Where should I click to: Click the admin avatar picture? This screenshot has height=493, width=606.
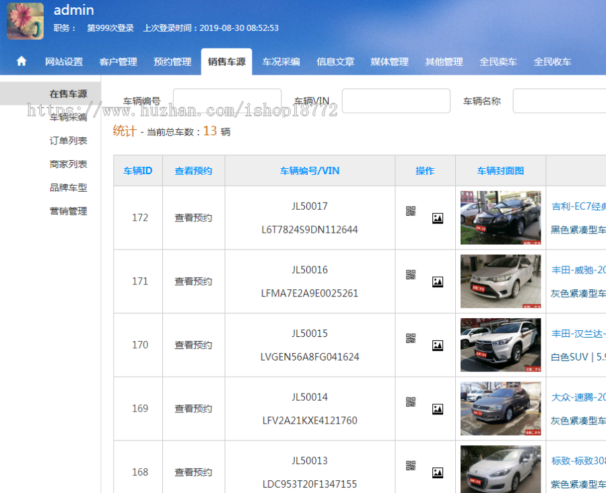point(25,21)
